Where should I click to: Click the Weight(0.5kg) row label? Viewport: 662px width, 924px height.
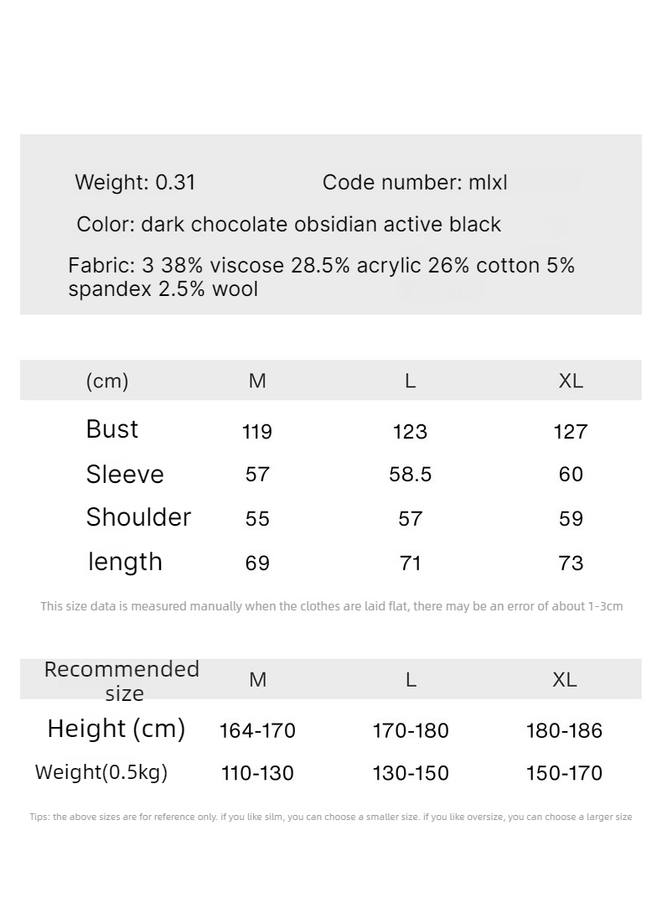tap(101, 772)
